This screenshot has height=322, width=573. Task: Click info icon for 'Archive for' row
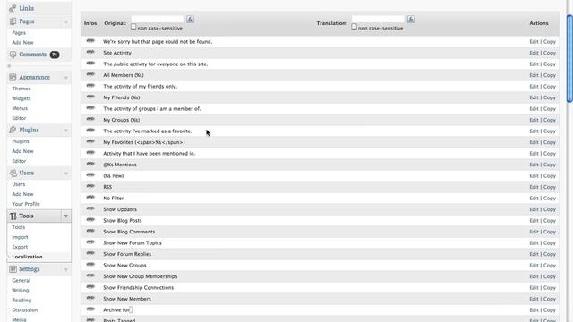pos(90,309)
